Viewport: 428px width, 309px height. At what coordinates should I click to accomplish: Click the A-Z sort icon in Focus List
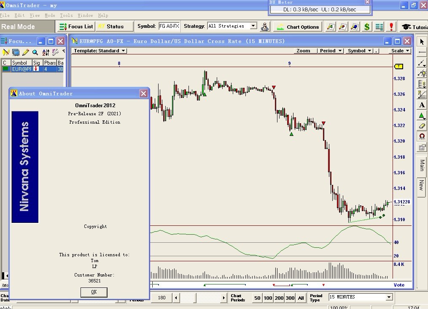click(46, 52)
